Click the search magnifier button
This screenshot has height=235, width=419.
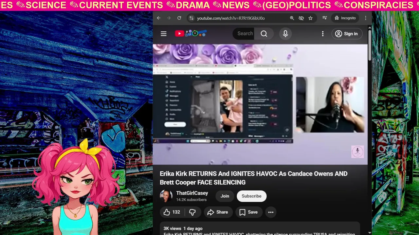point(264,34)
